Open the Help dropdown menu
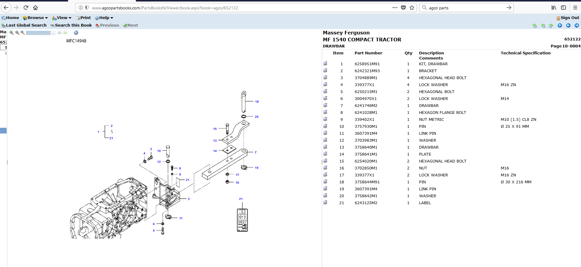This screenshot has height=267, width=581. [104, 18]
